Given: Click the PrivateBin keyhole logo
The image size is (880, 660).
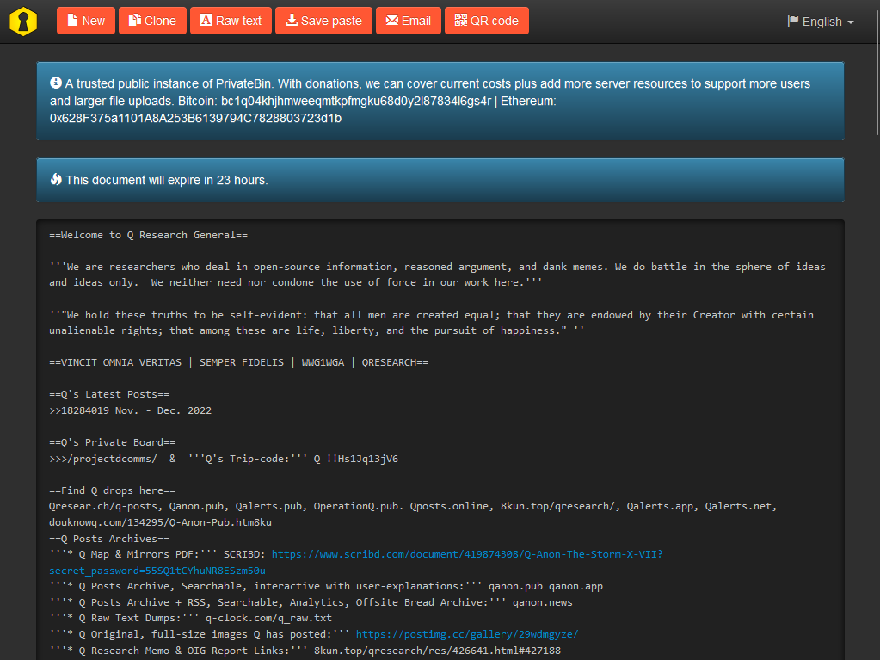Looking at the screenshot, I should click(x=23, y=22).
